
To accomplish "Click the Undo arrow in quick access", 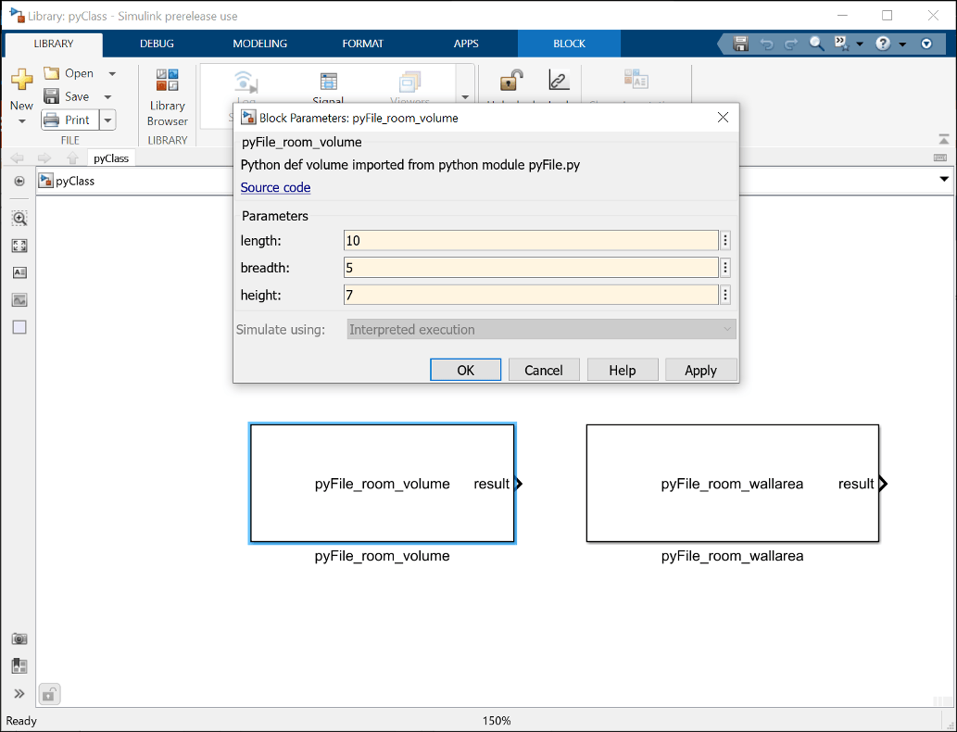I will [x=766, y=44].
